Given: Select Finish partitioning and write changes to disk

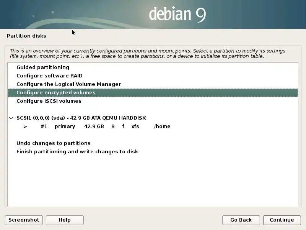Looking at the screenshot, I should tap(153, 151).
